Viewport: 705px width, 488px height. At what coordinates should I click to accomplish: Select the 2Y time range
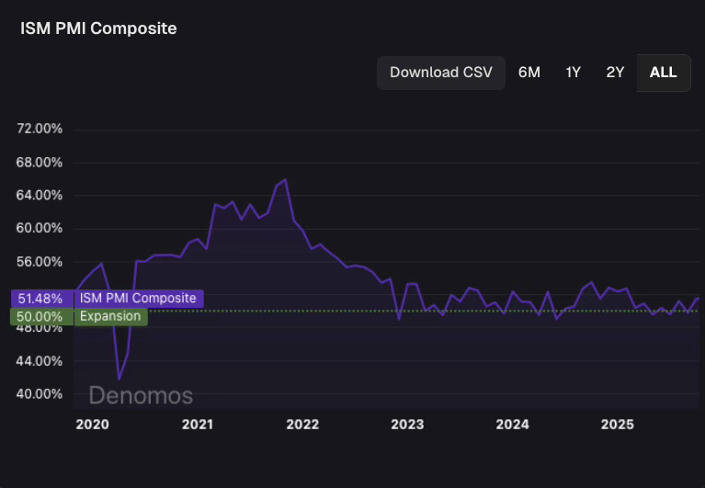[615, 73]
